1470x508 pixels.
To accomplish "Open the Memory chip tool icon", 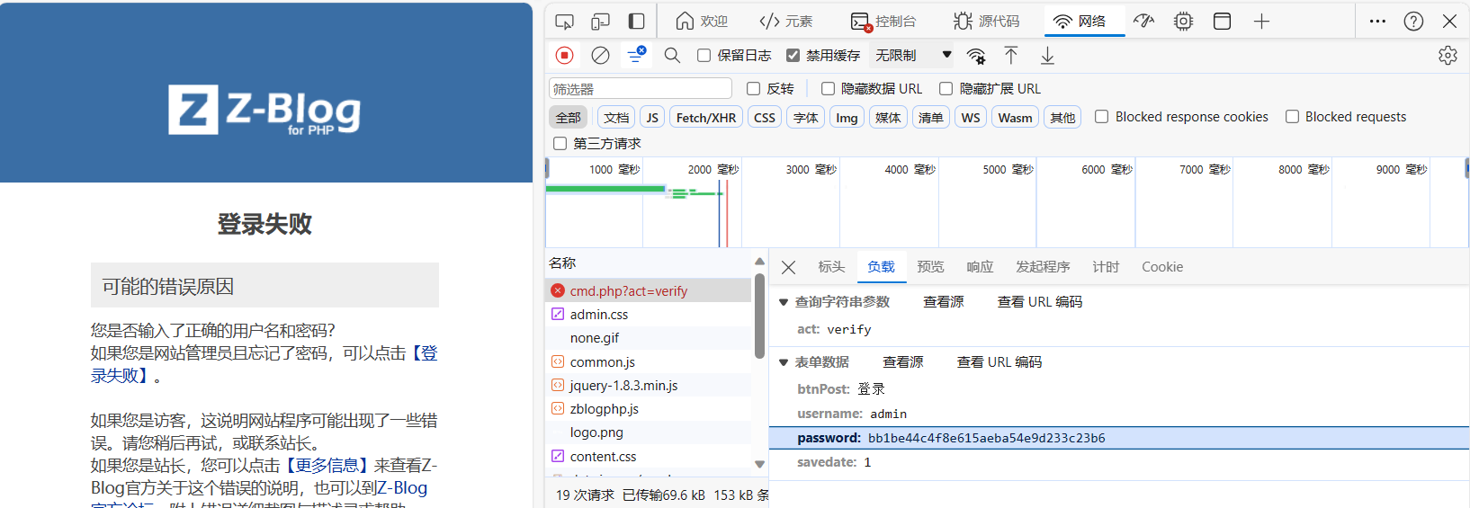I will tap(1183, 21).
